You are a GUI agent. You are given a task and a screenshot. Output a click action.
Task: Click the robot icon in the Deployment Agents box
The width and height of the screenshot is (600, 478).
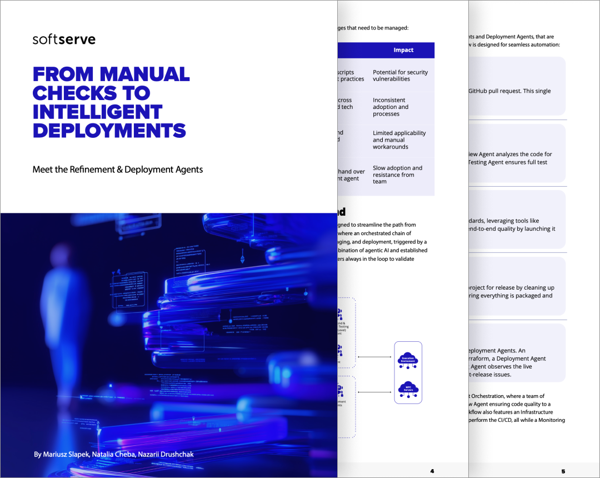[x=340, y=389]
